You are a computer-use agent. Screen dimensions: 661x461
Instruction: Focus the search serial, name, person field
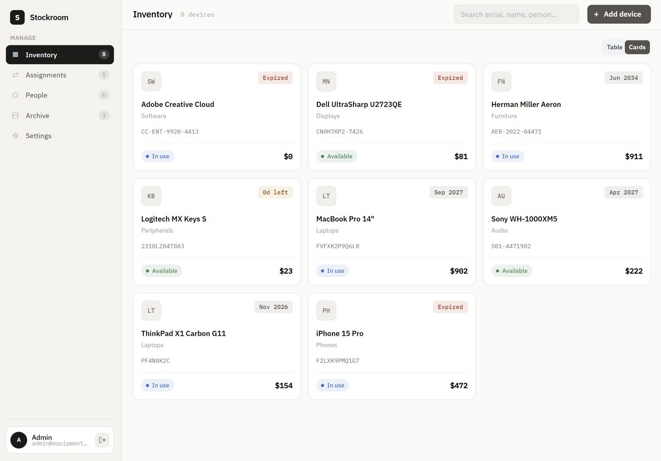[x=516, y=14]
